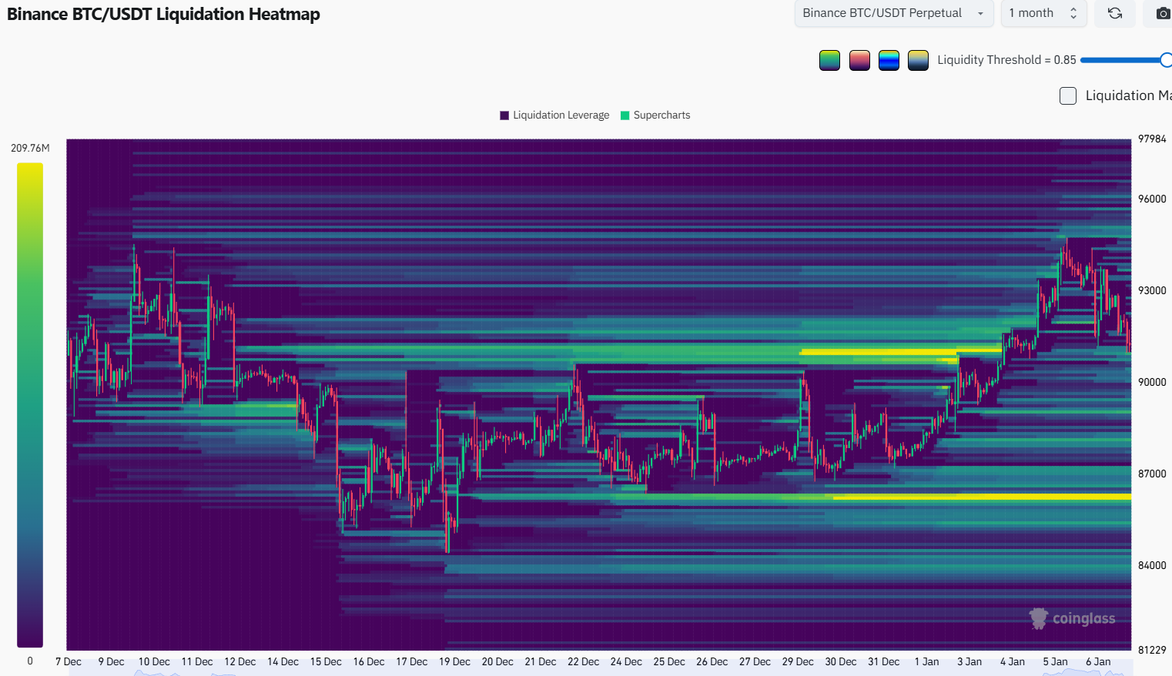Click purple Liquidation Leverage legend square

click(x=504, y=115)
